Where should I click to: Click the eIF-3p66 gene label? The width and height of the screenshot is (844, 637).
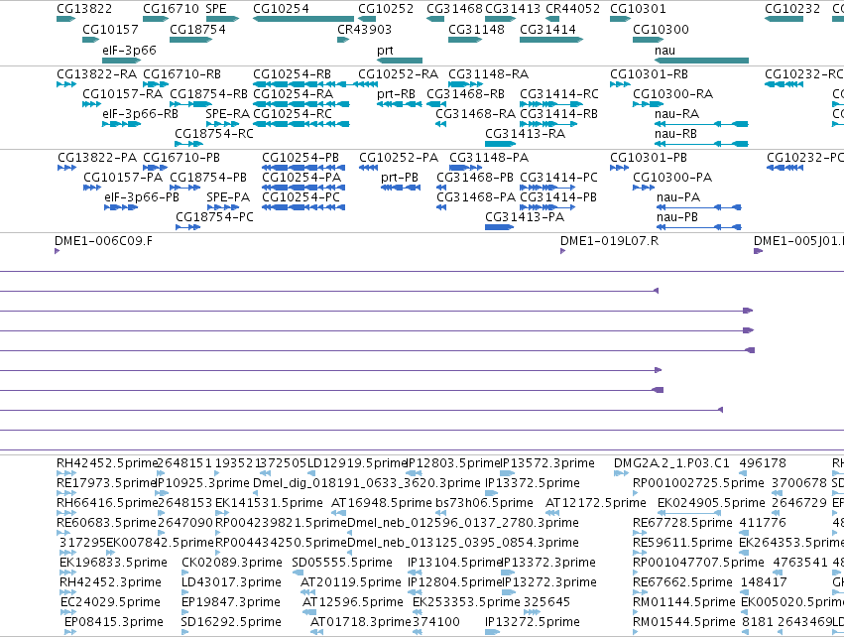[x=129, y=50]
